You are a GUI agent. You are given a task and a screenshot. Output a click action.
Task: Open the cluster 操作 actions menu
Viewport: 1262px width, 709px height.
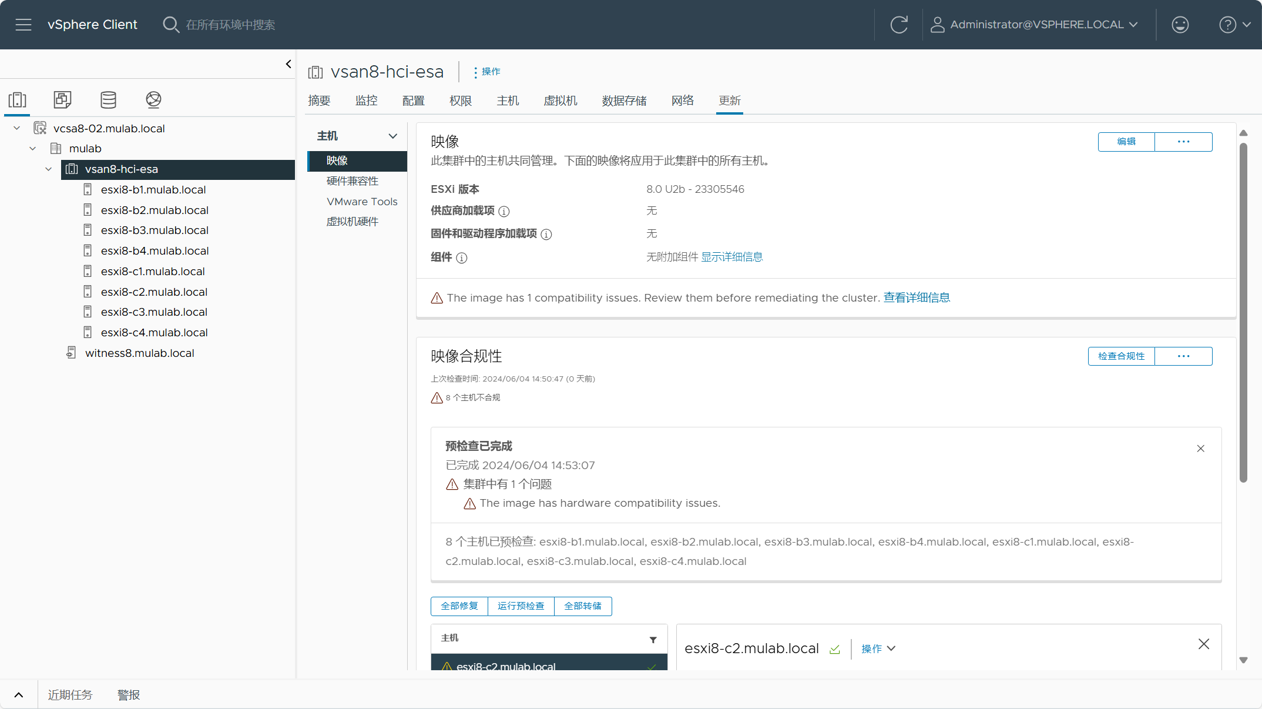coord(486,72)
